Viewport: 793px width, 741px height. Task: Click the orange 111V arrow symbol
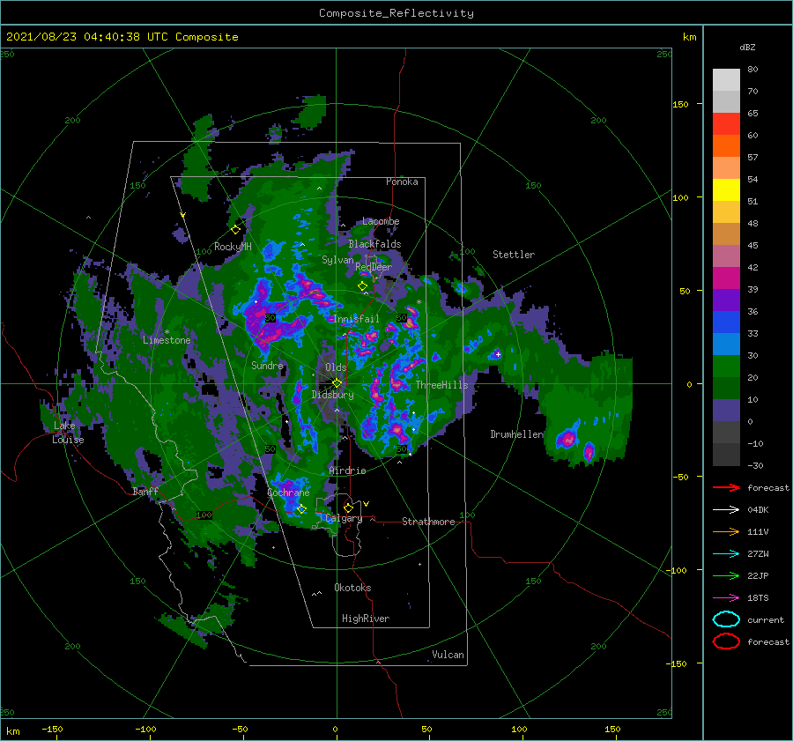(726, 531)
